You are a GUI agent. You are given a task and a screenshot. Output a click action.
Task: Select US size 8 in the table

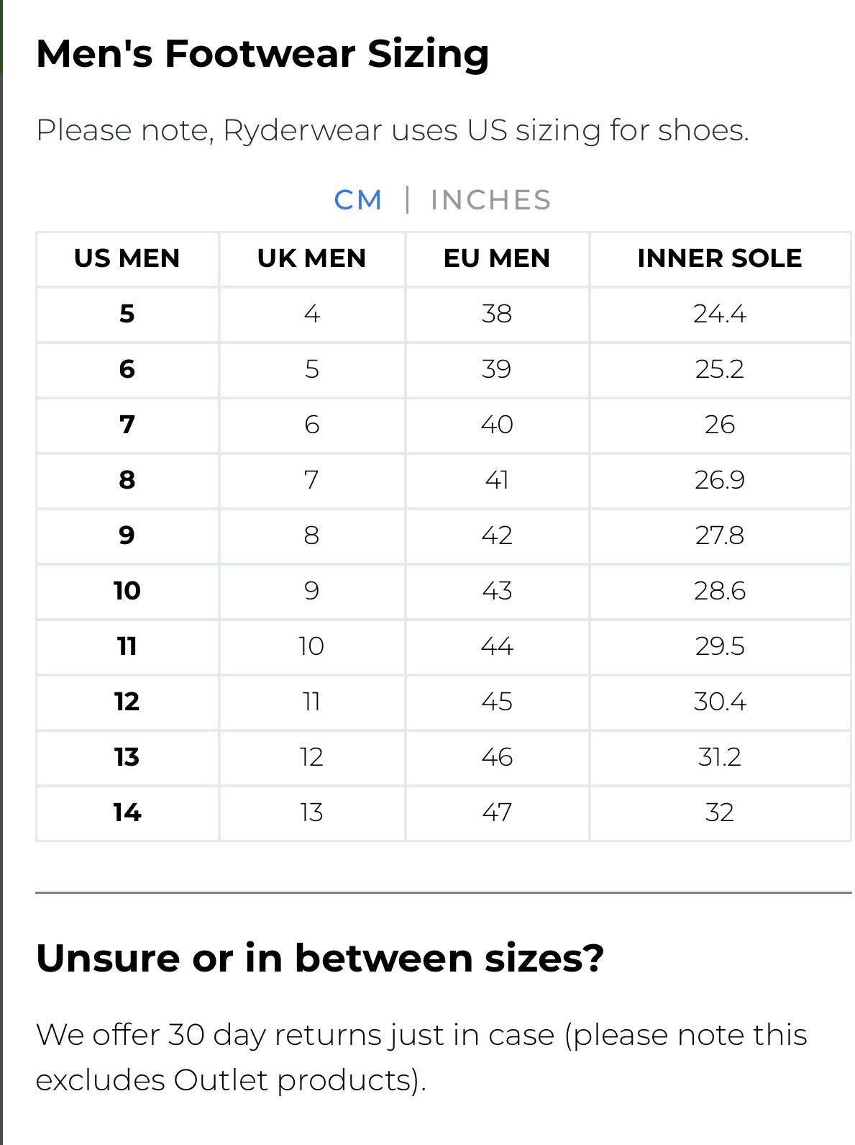[x=127, y=480]
